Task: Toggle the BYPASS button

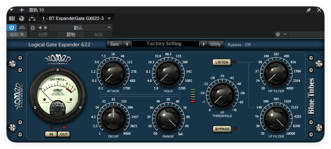Action: [x=222, y=129]
